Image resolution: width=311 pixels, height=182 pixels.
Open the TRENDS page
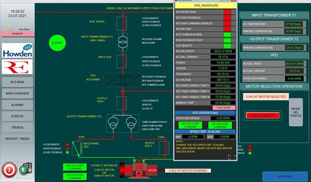coord(17,127)
